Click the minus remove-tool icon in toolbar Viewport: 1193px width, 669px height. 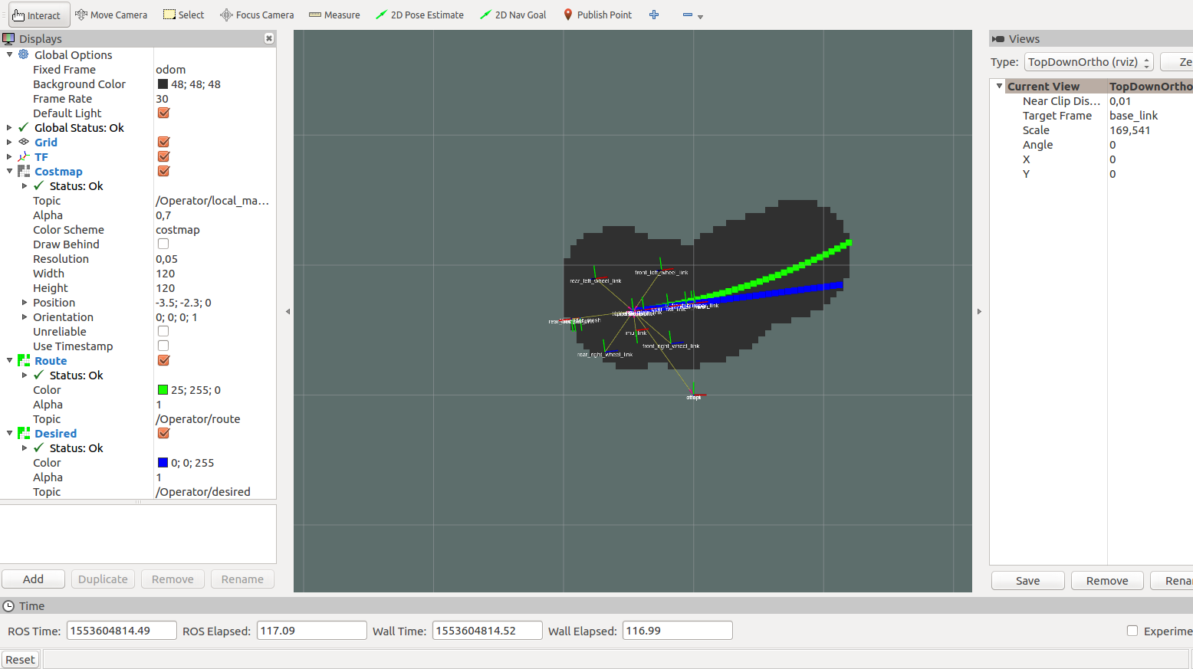[x=688, y=15]
